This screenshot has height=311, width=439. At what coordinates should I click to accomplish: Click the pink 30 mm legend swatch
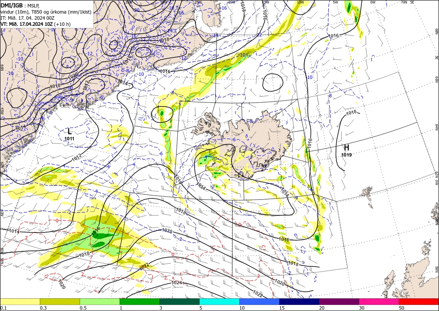tap(379, 301)
